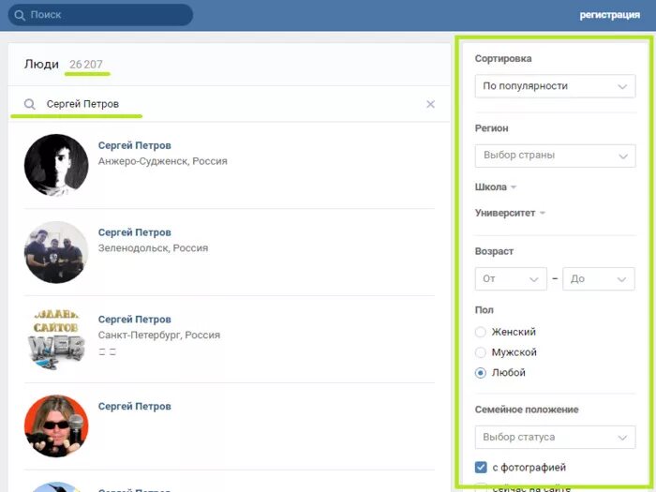Open the До maximum age dropdown
This screenshot has width=656, height=492.
[x=599, y=279]
